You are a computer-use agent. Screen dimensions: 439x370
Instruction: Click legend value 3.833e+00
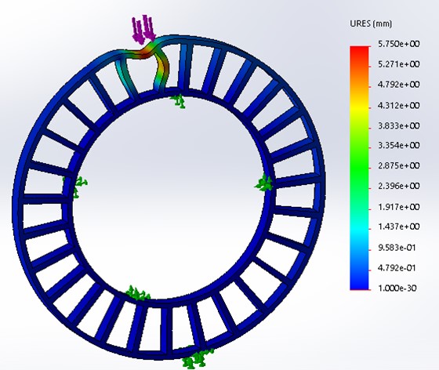click(x=399, y=125)
